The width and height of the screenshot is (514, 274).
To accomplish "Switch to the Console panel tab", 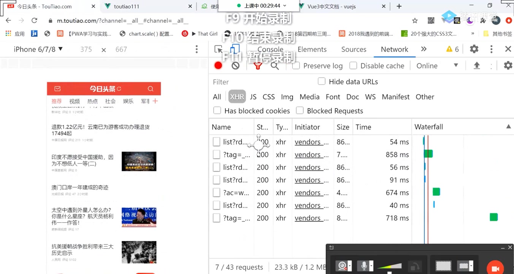I will point(270,49).
